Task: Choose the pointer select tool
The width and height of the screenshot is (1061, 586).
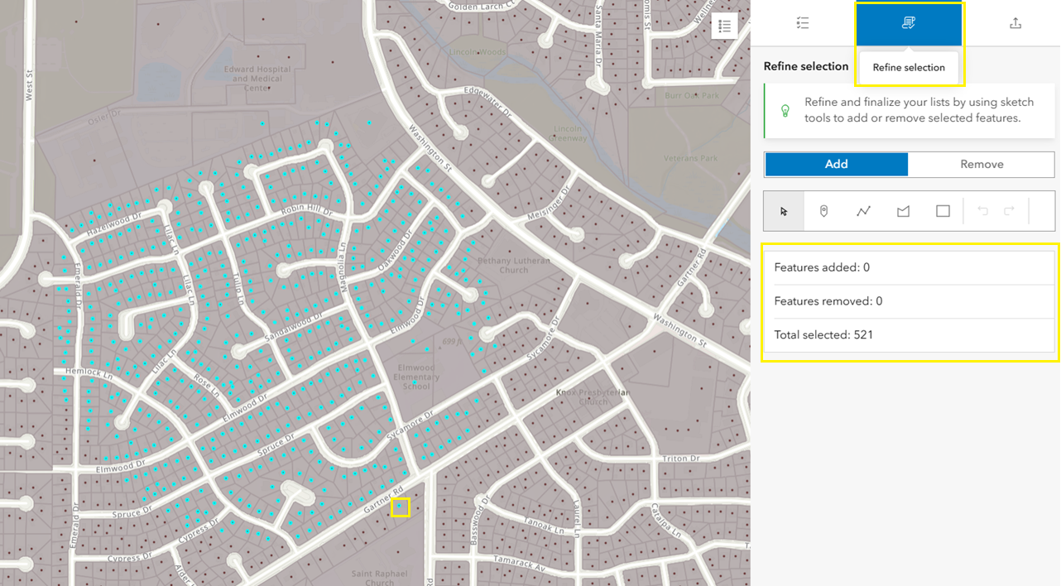Action: click(784, 211)
